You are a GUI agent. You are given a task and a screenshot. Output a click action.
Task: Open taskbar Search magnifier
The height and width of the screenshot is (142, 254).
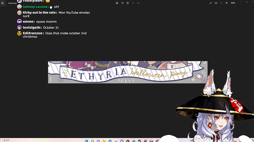pyautogui.click(x=93, y=141)
